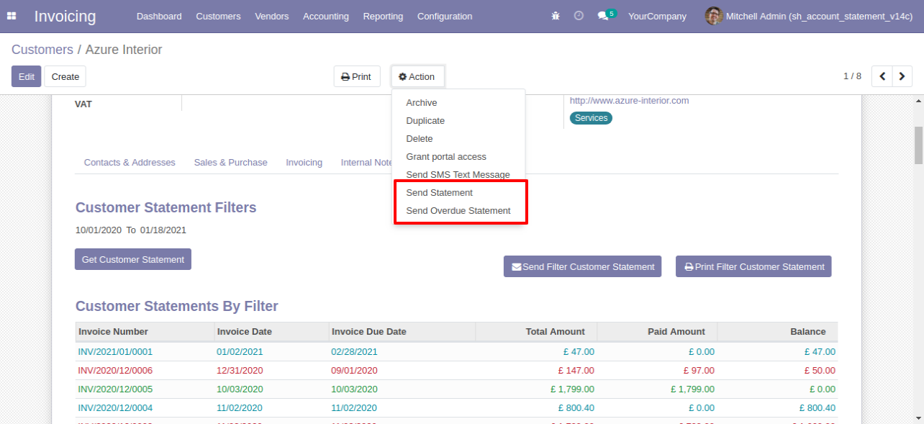This screenshot has height=424, width=924.
Task: Open the Dashboard menu
Action: (159, 16)
